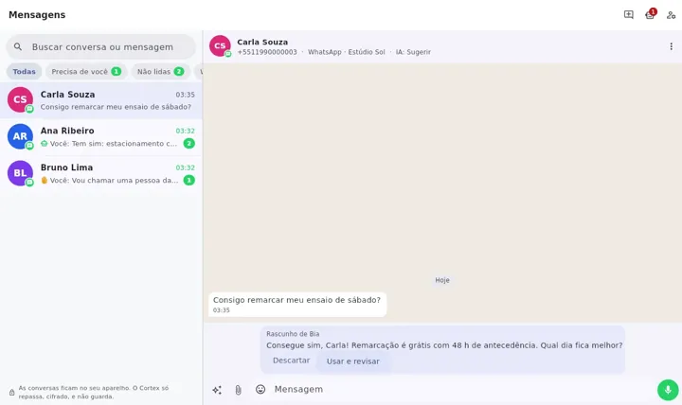
Task: Click the lock icon in the sidebar footer
Action: pos(11,393)
